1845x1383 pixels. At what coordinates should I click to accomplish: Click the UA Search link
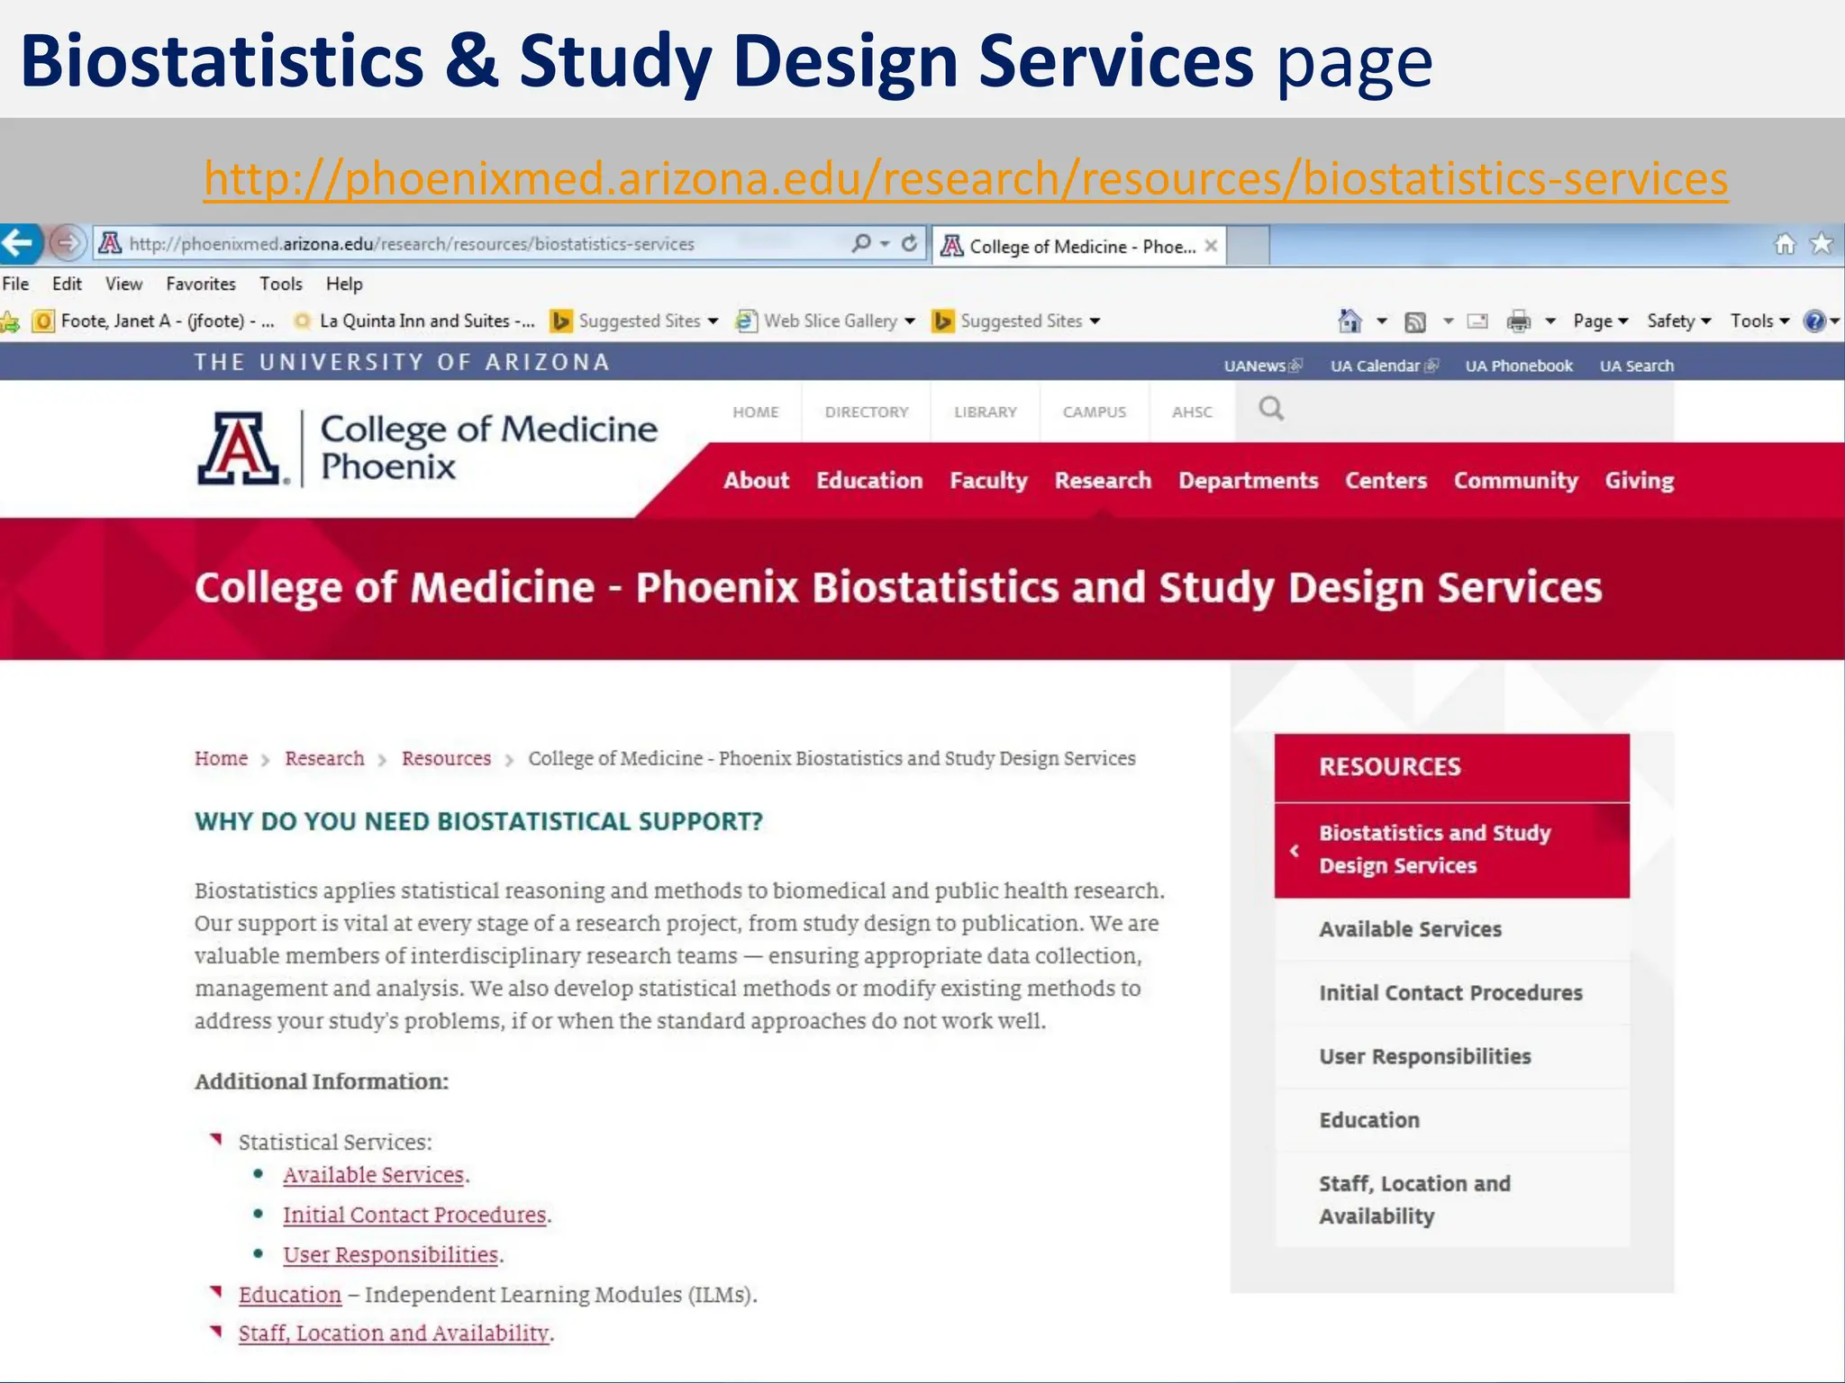pos(1637,366)
